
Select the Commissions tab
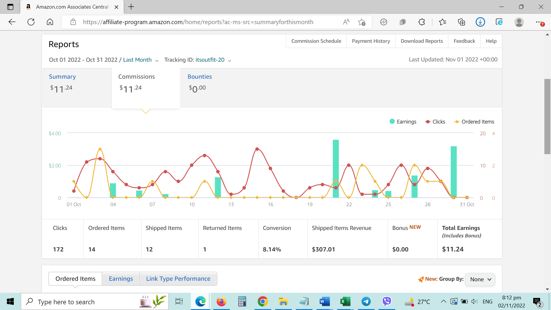[146, 88]
